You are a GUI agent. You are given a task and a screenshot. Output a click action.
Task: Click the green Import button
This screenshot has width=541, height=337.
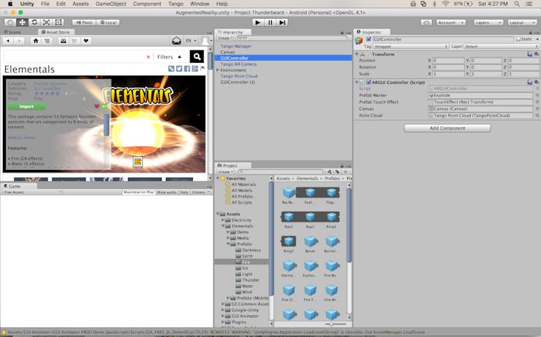click(x=26, y=106)
